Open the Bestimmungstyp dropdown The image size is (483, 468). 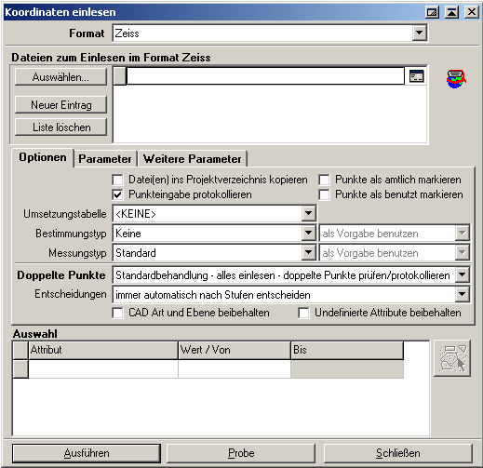click(x=308, y=233)
